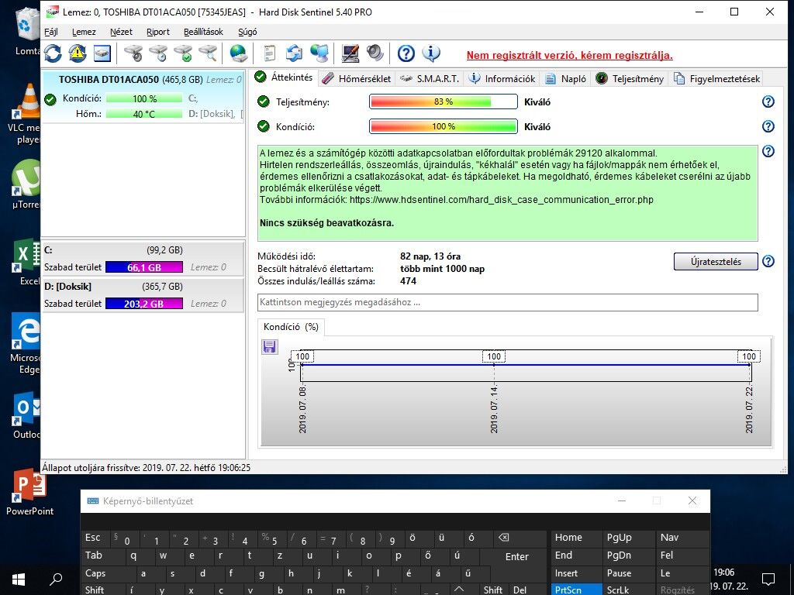Click the disk with green checkmark icon
794x595 pixels.
click(x=183, y=53)
